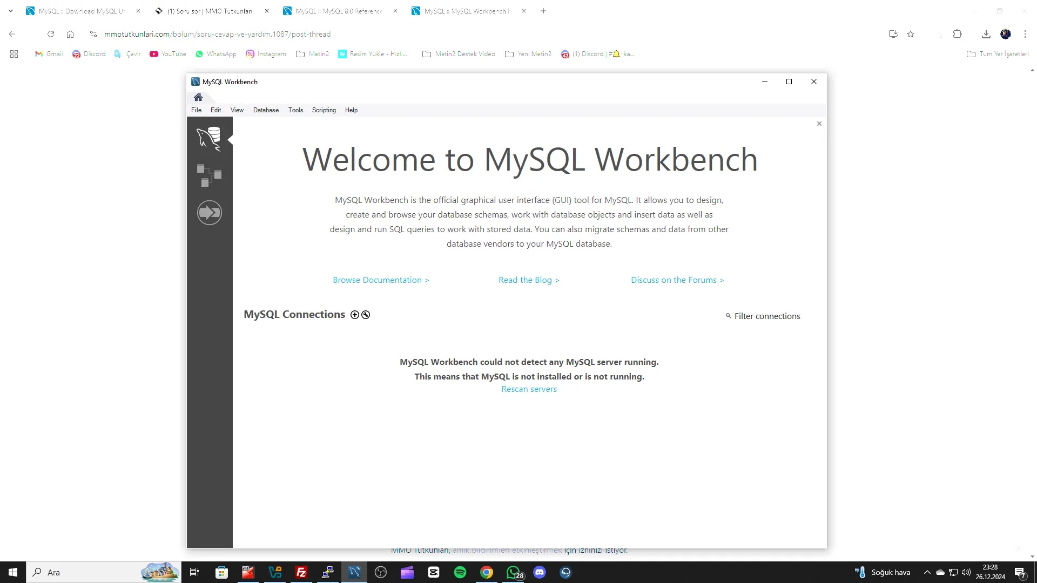Open manage connections wrench icon
Screen dimensions: 1037x583
coord(366,315)
